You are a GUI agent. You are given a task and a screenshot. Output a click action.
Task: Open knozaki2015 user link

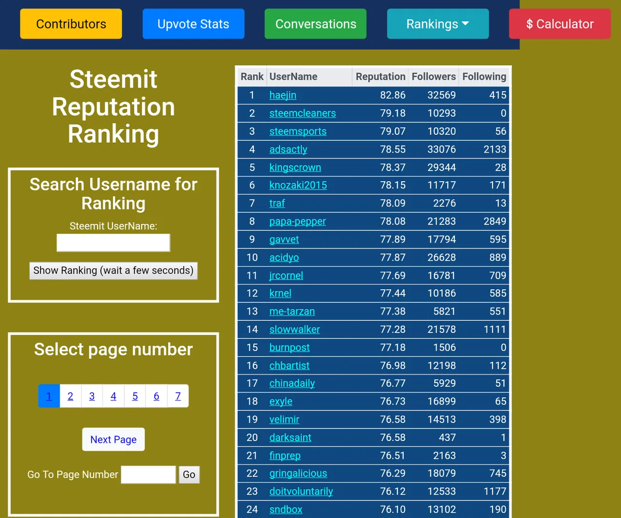(298, 185)
